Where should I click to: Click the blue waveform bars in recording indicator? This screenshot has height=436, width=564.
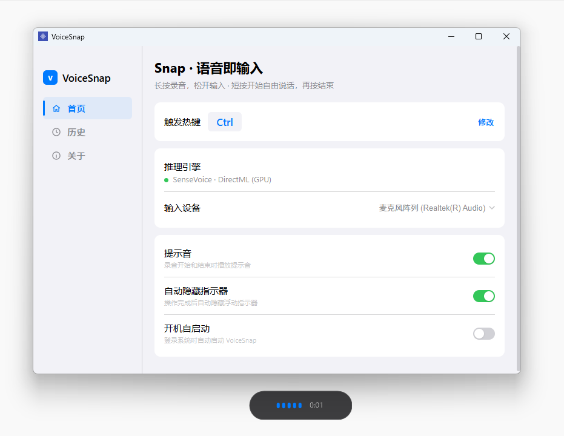(289, 406)
